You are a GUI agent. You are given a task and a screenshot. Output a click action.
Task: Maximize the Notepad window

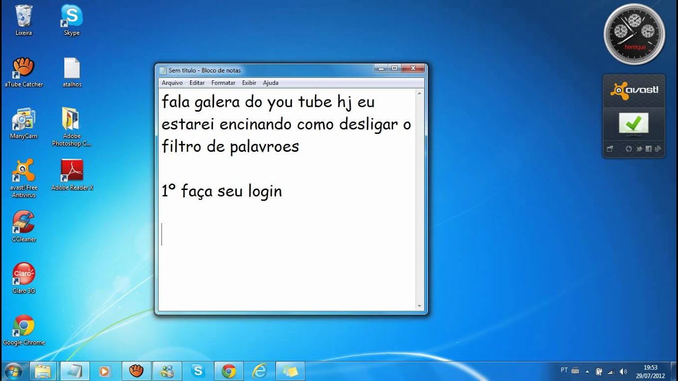394,68
